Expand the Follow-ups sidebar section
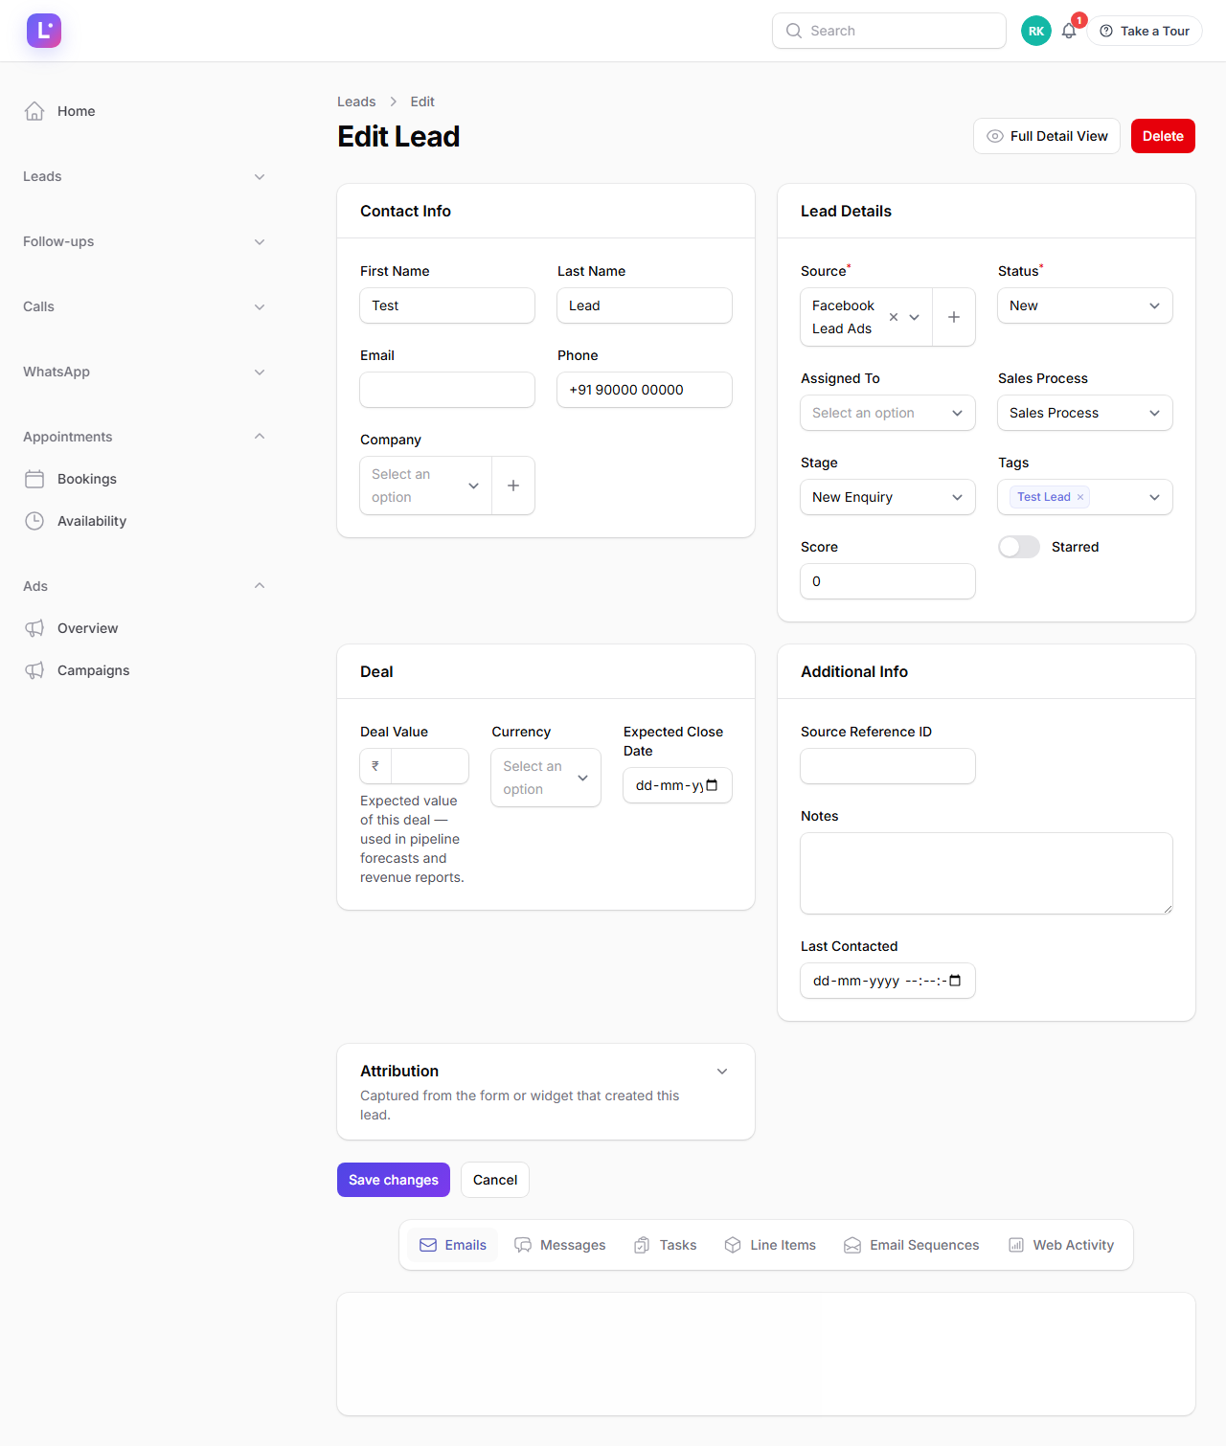 coord(144,241)
